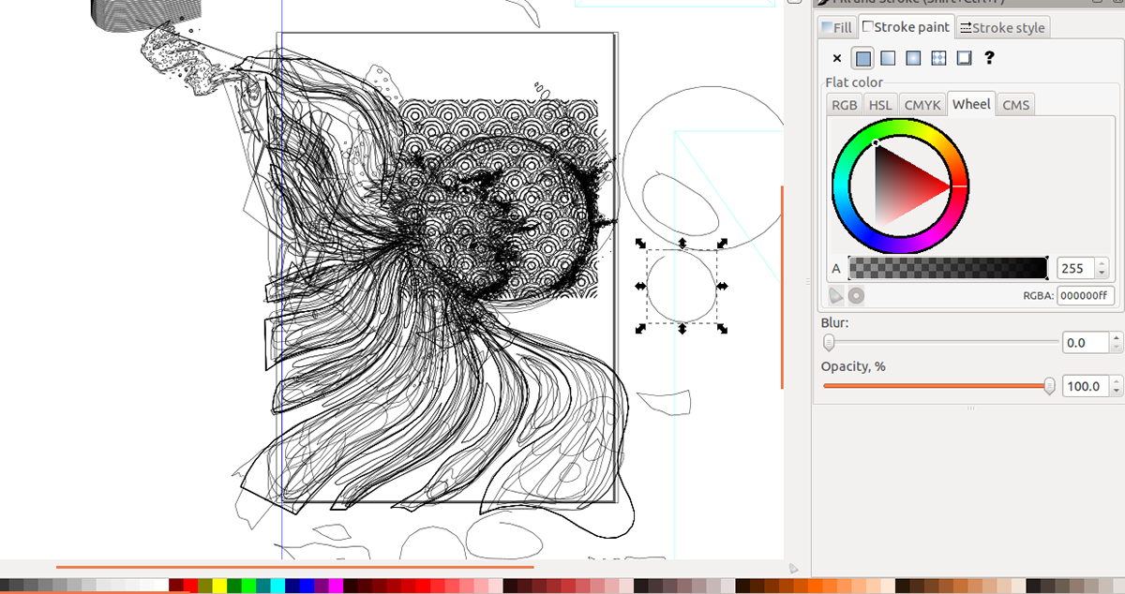Decrease Blur with the down stepper arrow
This screenshot has height=594, width=1125.
(1115, 349)
